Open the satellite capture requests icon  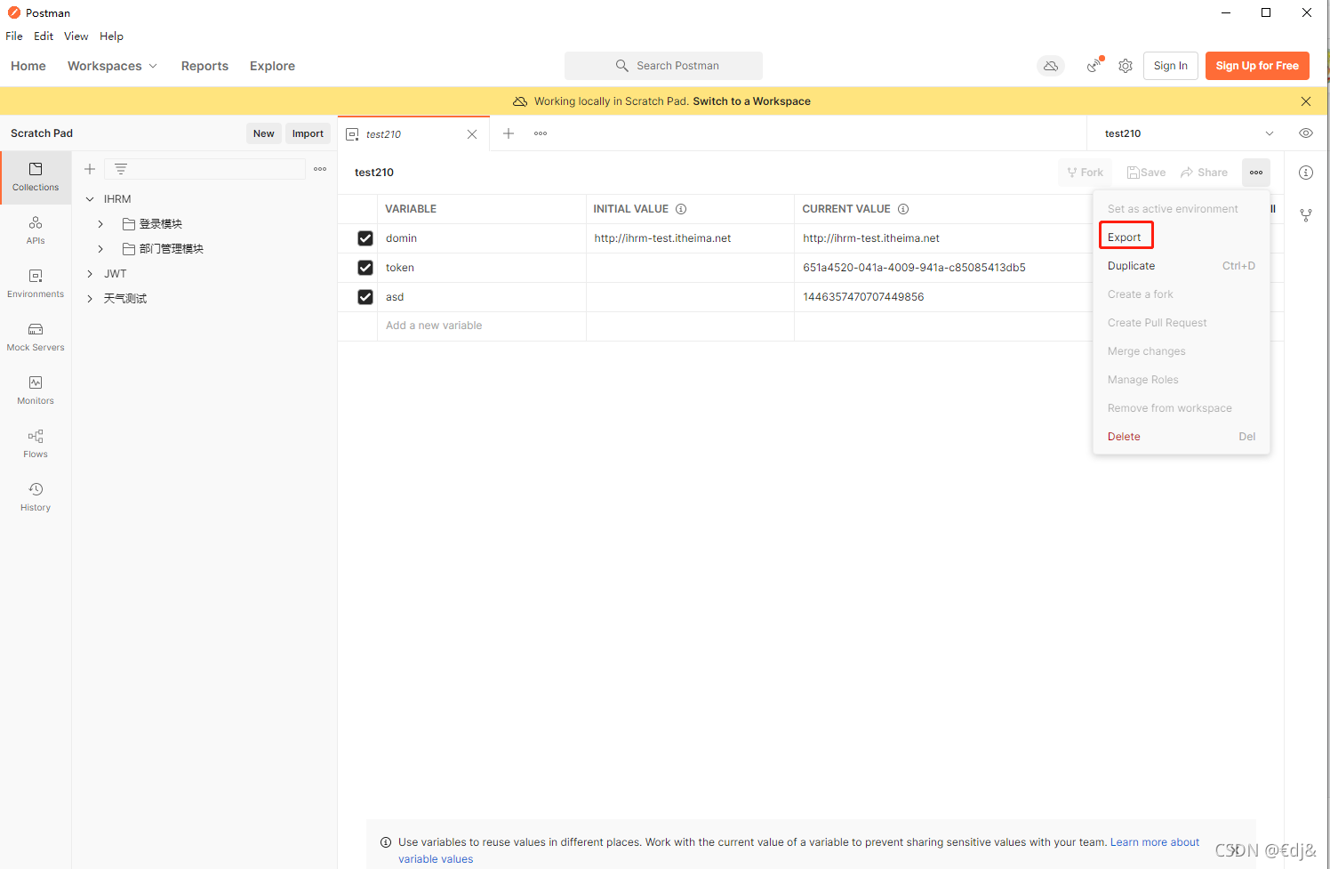1094,66
